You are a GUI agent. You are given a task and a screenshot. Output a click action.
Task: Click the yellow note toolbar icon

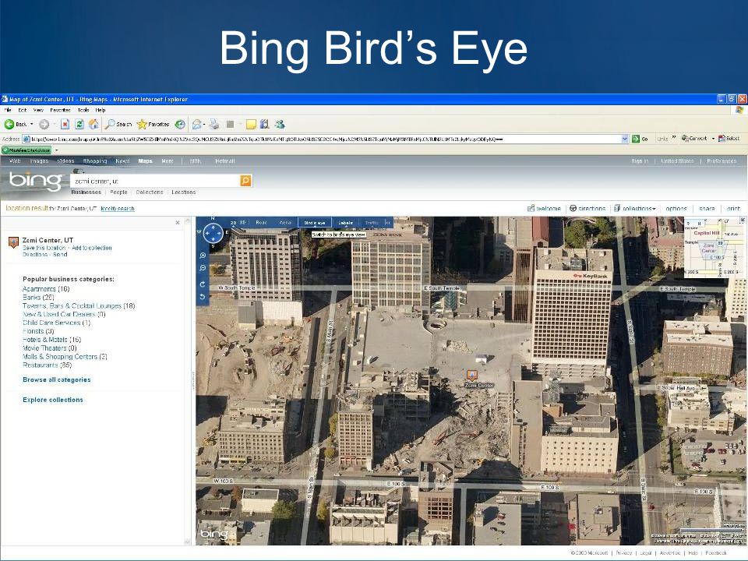pyautogui.click(x=251, y=125)
